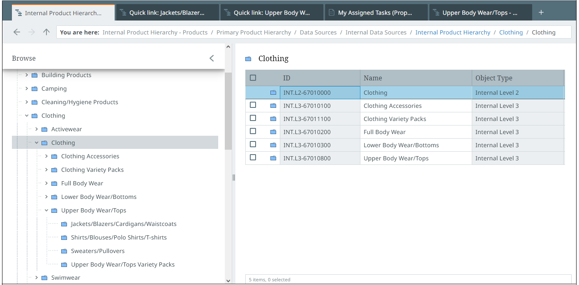Switch to My Assigned Tasks tab

point(374,13)
